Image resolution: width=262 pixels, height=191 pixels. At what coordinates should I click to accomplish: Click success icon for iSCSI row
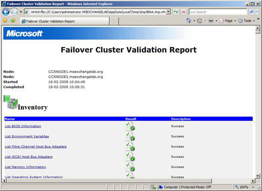click(130, 157)
